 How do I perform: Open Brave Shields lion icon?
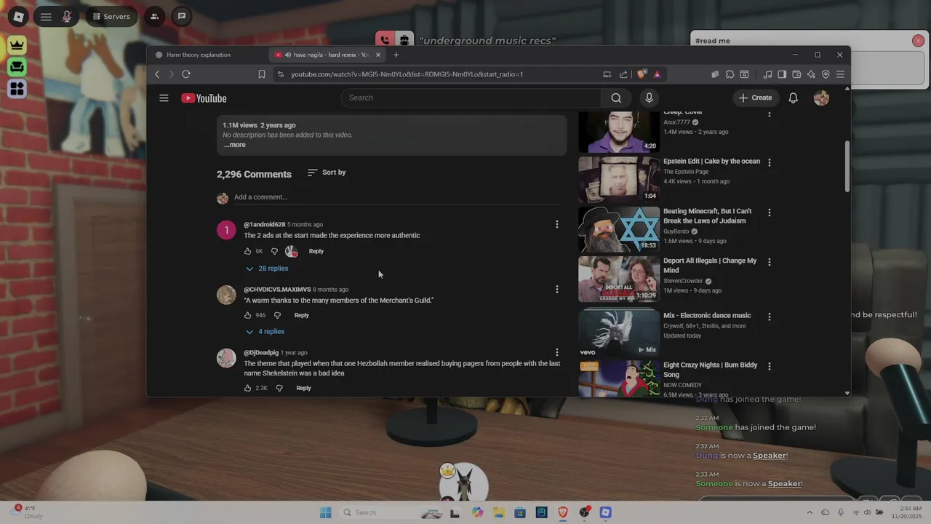click(x=641, y=74)
